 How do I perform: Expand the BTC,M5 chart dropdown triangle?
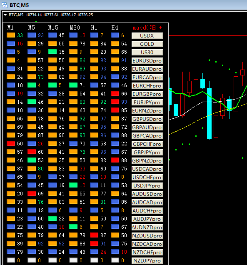[x=5, y=15]
